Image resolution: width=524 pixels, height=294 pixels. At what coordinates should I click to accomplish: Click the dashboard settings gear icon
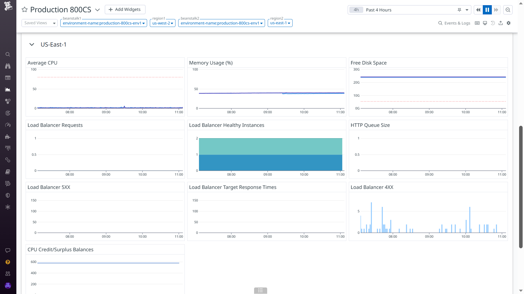508,23
